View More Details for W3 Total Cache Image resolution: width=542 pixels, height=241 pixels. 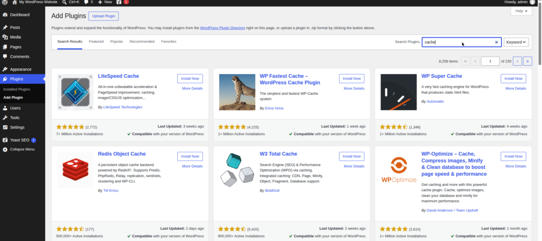[x=354, y=166]
